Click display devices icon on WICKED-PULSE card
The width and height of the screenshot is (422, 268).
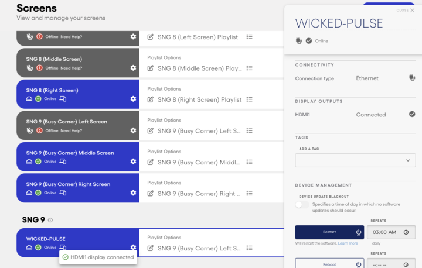[x=63, y=247]
